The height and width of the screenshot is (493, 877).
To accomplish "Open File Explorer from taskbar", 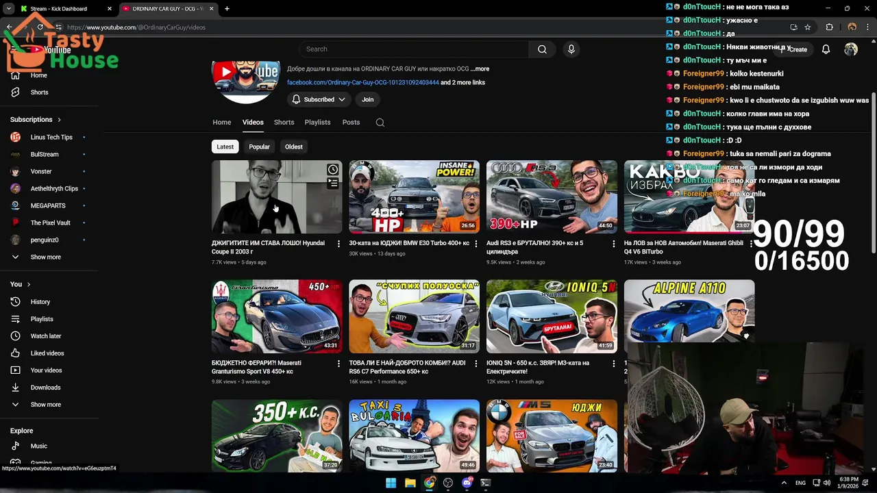I will (x=410, y=483).
